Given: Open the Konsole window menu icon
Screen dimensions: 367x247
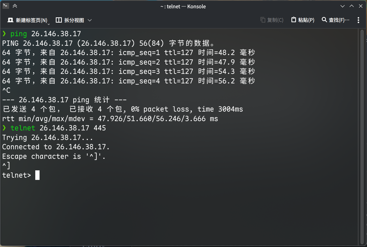Looking at the screenshot, I should pyautogui.click(x=6, y=6).
